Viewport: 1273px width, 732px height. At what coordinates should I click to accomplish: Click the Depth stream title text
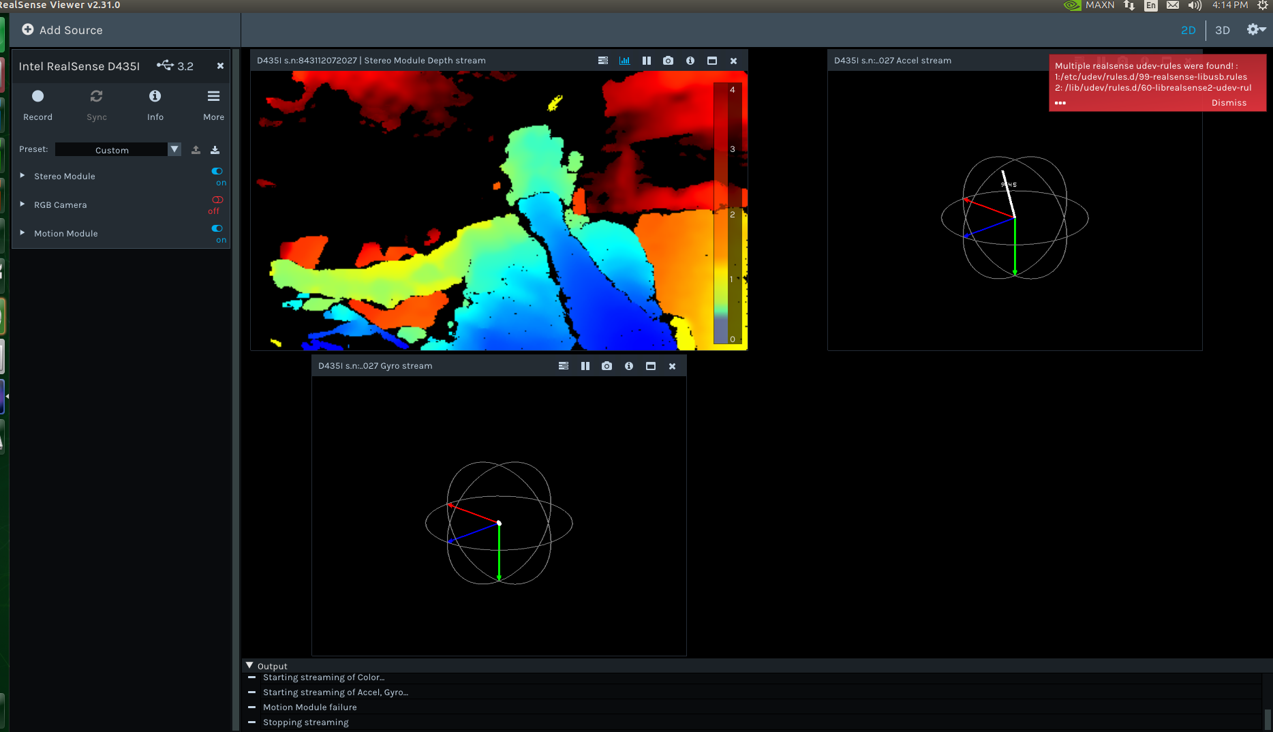tap(371, 61)
